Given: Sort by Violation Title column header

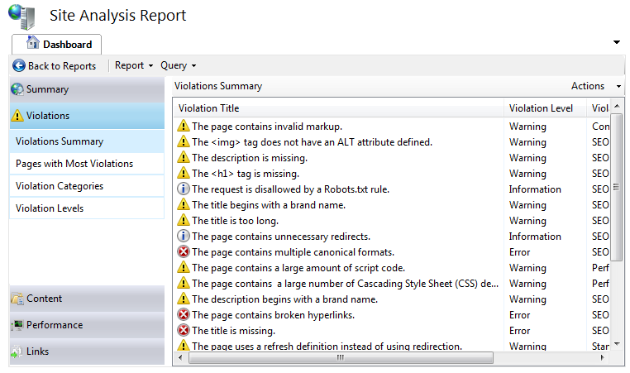Looking at the screenshot, I should 339,108.
